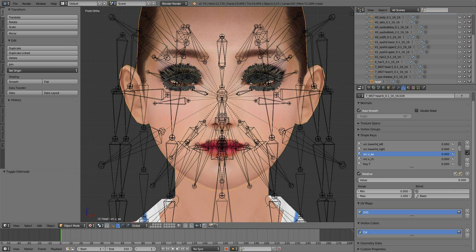Click the record auto-keyframe button
Screen dimensions: 476x252
[x=226, y=249]
